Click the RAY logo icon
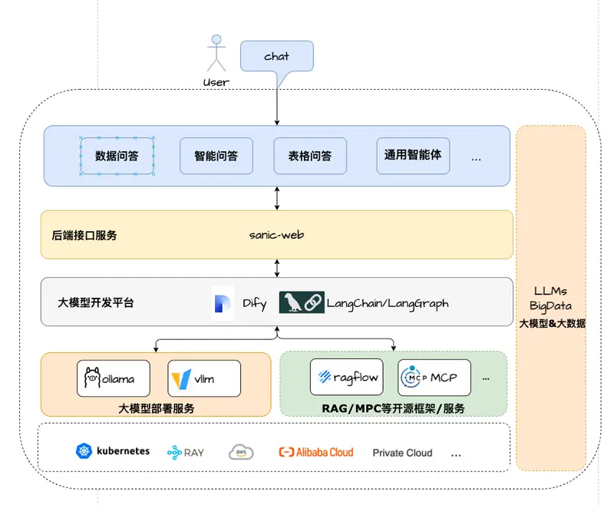The image size is (614, 505). (174, 452)
